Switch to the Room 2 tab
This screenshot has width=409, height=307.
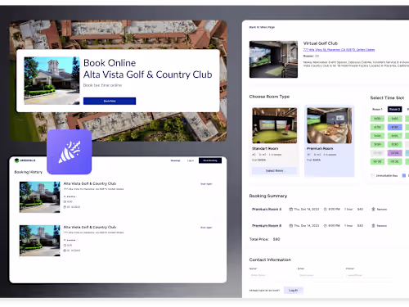click(394, 109)
